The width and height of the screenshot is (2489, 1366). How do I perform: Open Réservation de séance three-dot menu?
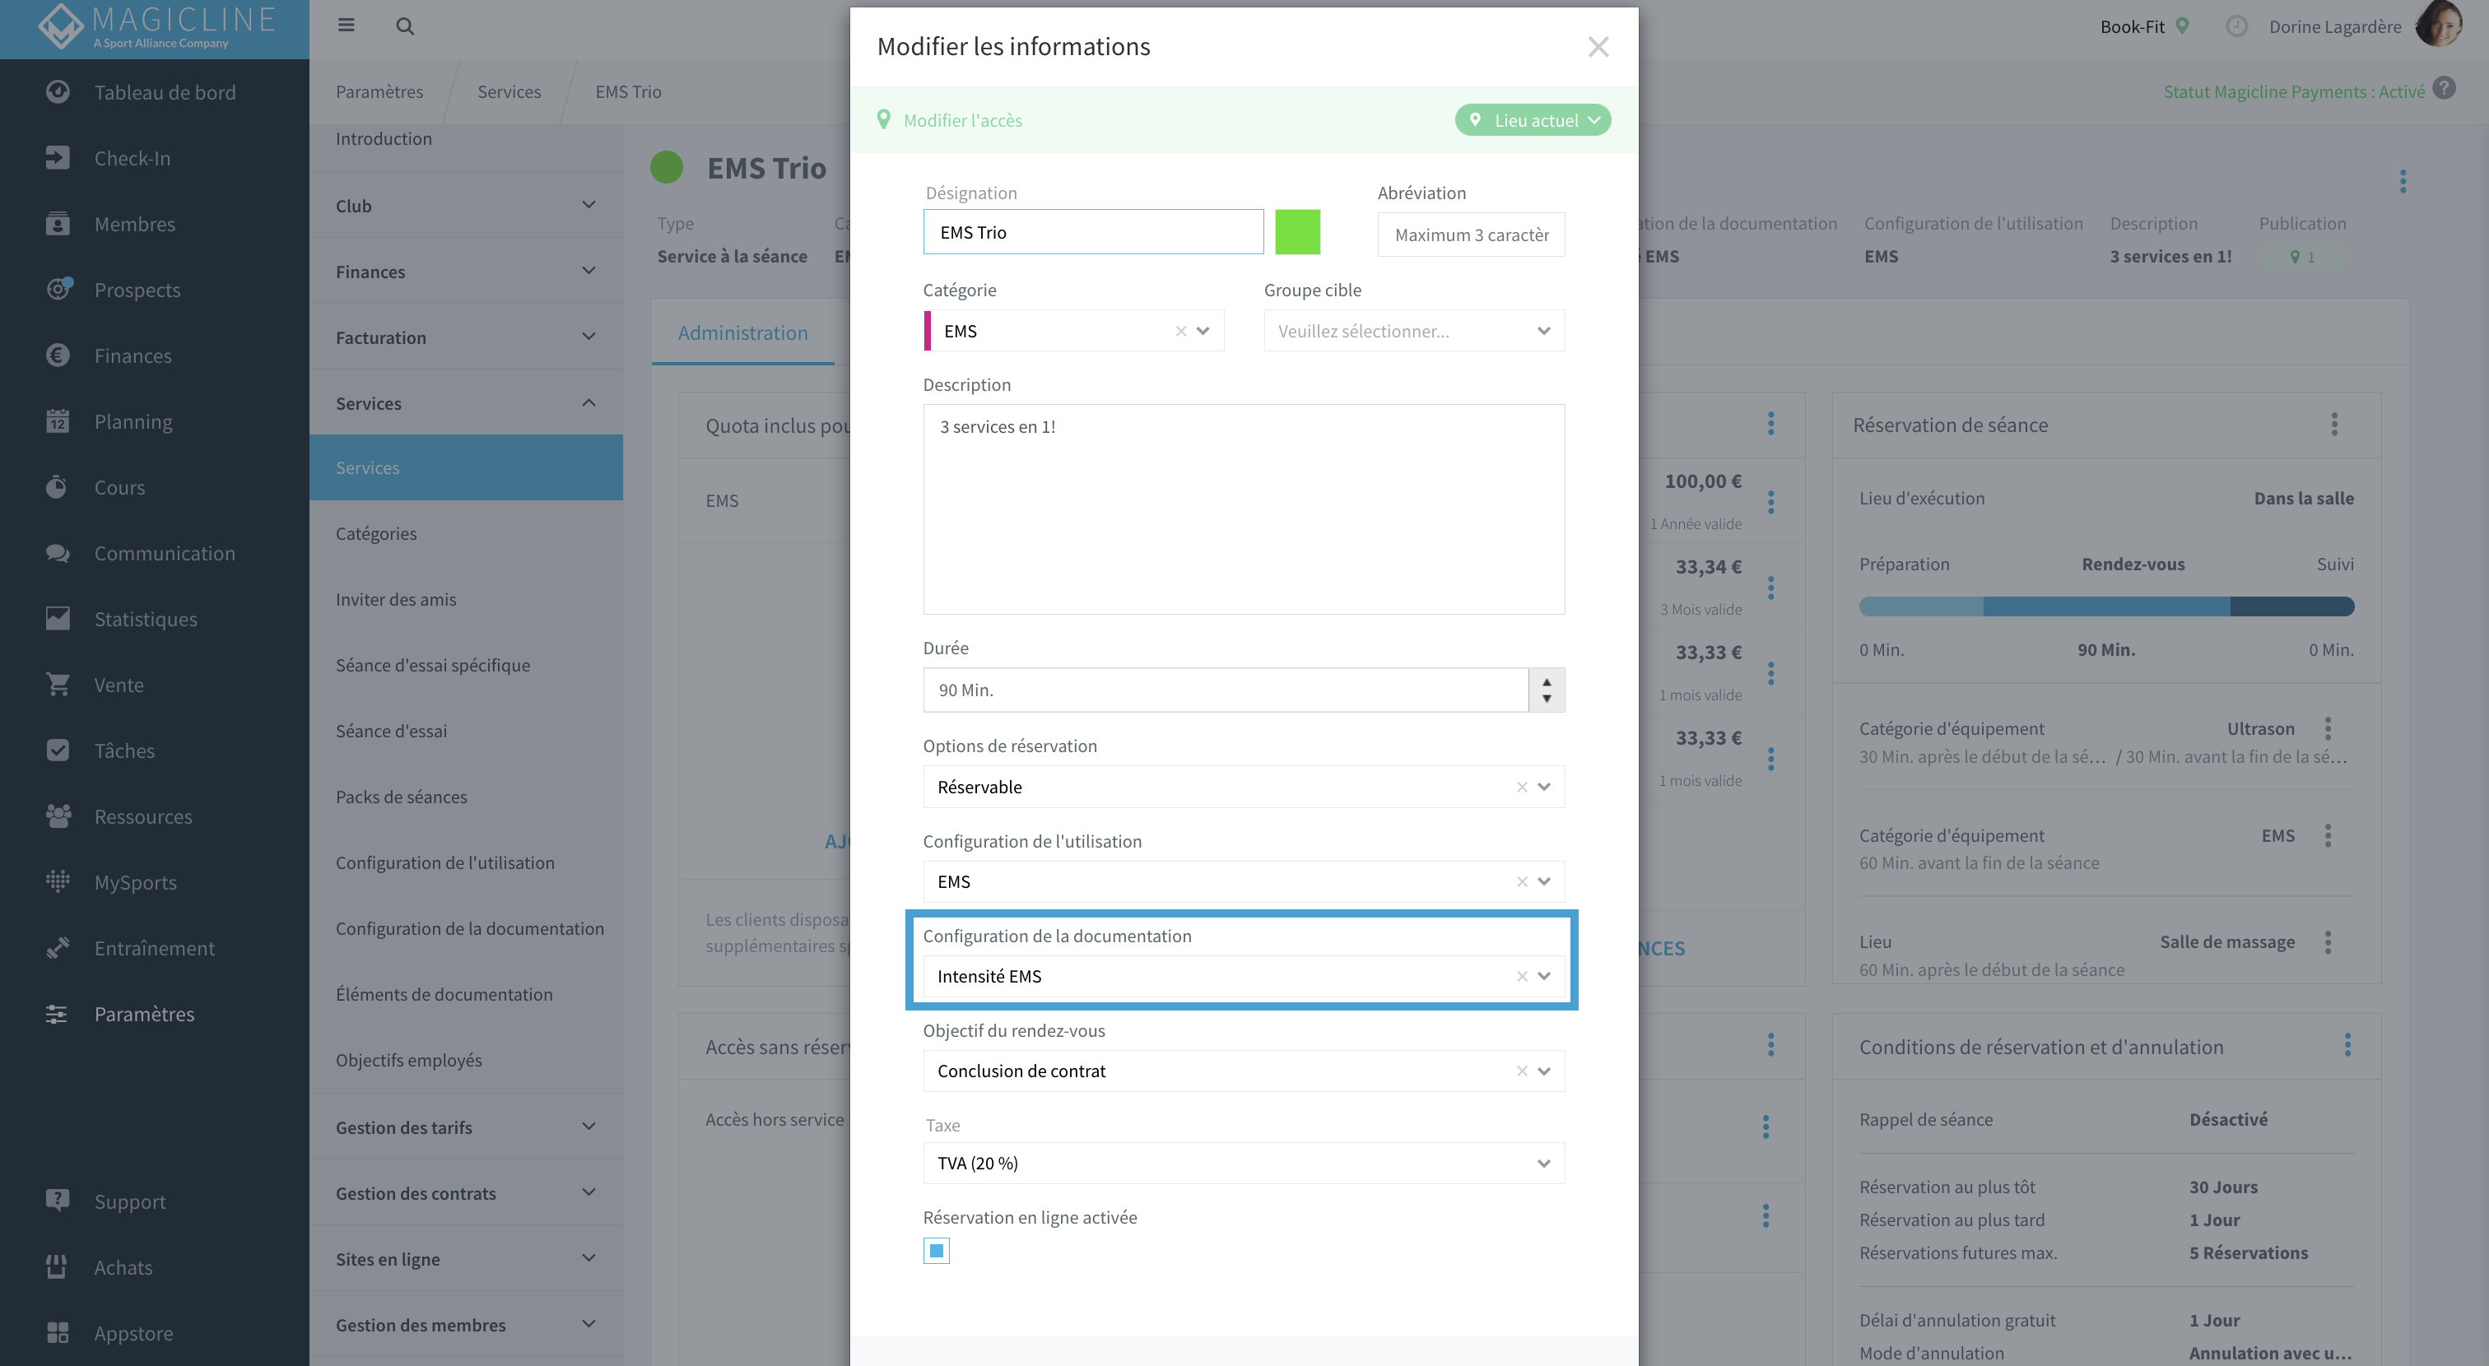pyautogui.click(x=2334, y=424)
